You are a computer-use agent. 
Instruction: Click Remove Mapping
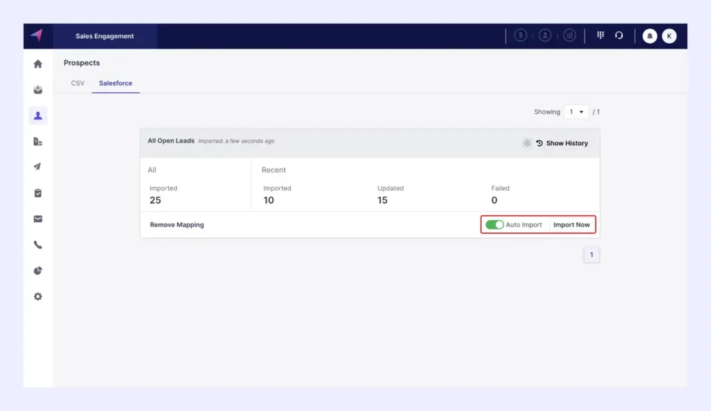click(177, 224)
